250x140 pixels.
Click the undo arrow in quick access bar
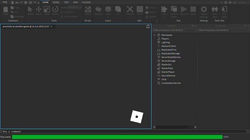click(35, 2)
